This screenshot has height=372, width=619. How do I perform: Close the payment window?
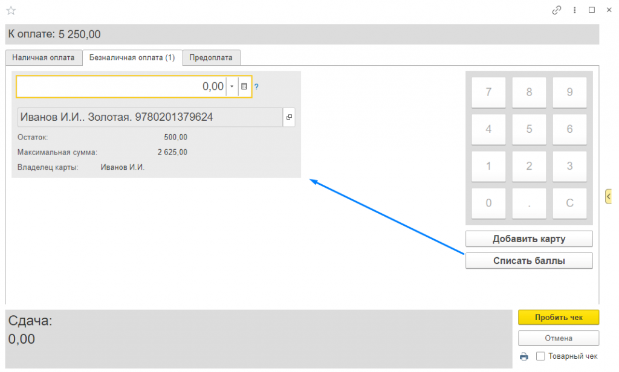[x=609, y=10]
